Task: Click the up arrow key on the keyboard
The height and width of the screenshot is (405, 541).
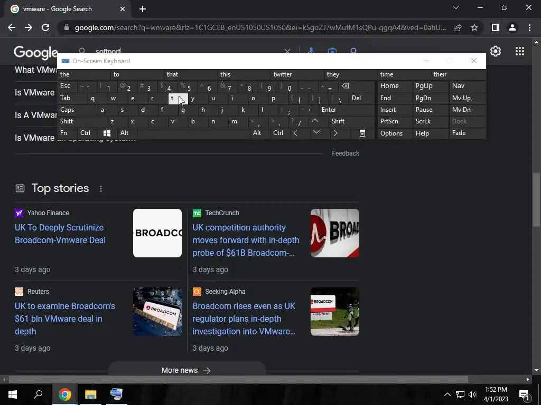Action: coord(315,121)
